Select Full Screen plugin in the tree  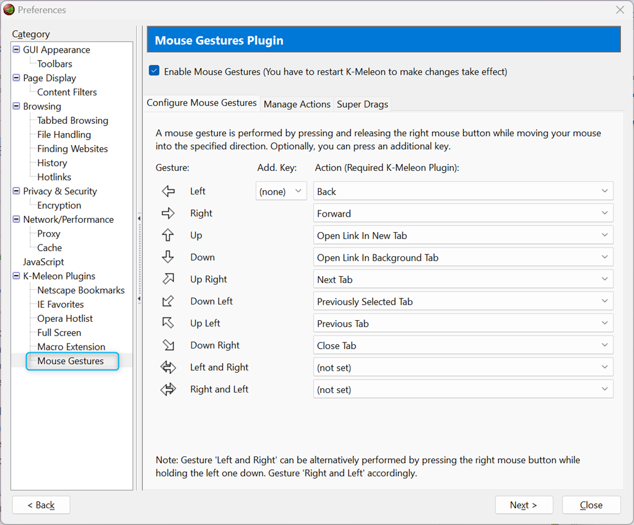click(59, 333)
